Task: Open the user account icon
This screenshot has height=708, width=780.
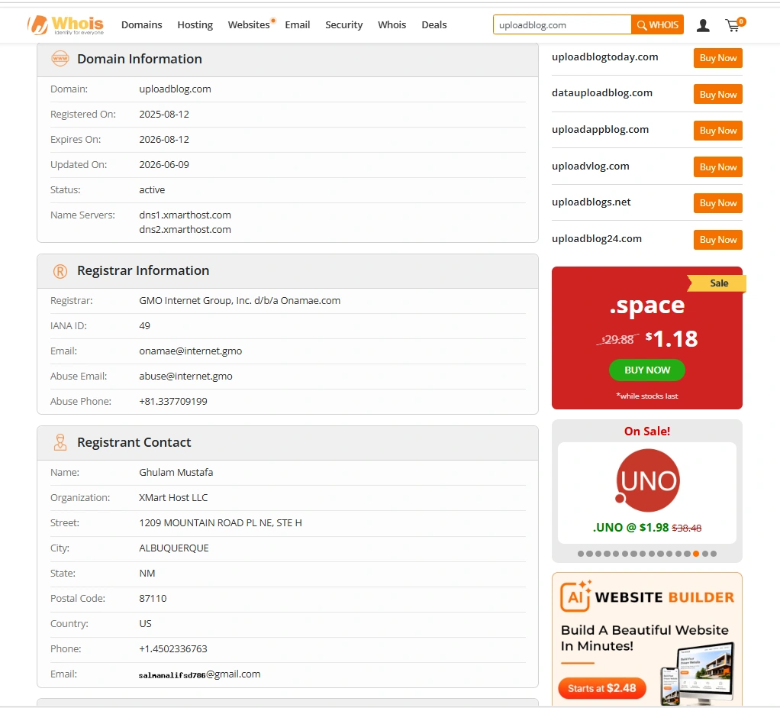Action: coord(703,25)
